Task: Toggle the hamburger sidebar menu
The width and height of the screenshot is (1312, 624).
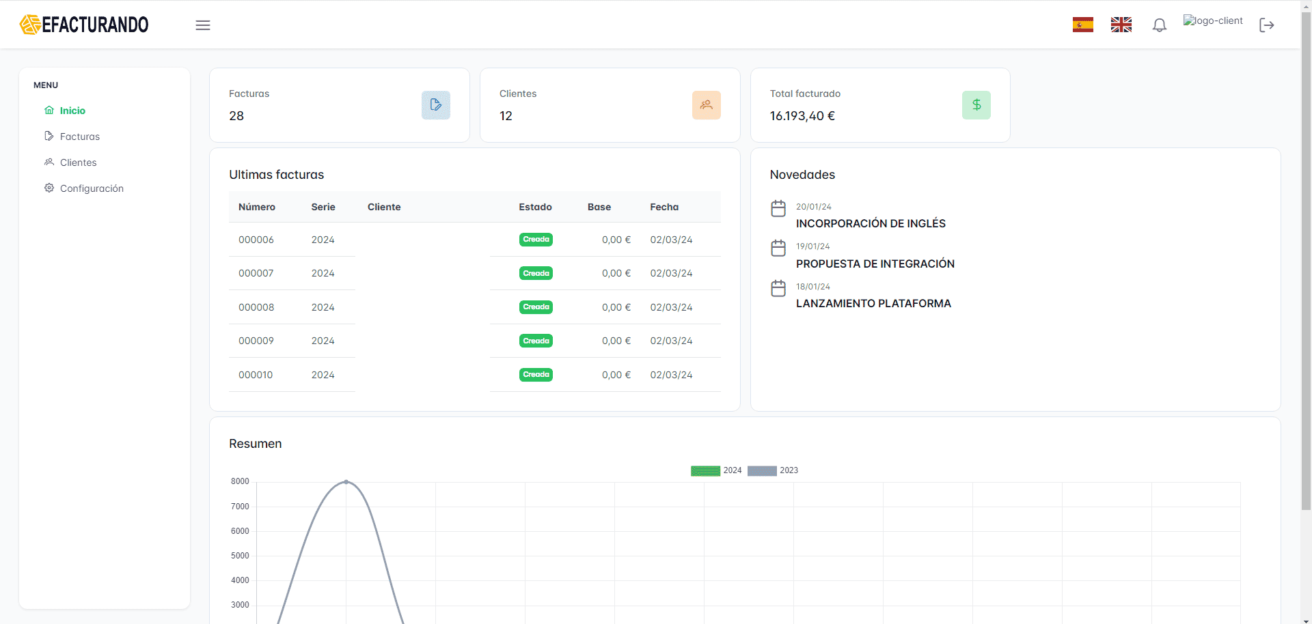Action: [203, 25]
